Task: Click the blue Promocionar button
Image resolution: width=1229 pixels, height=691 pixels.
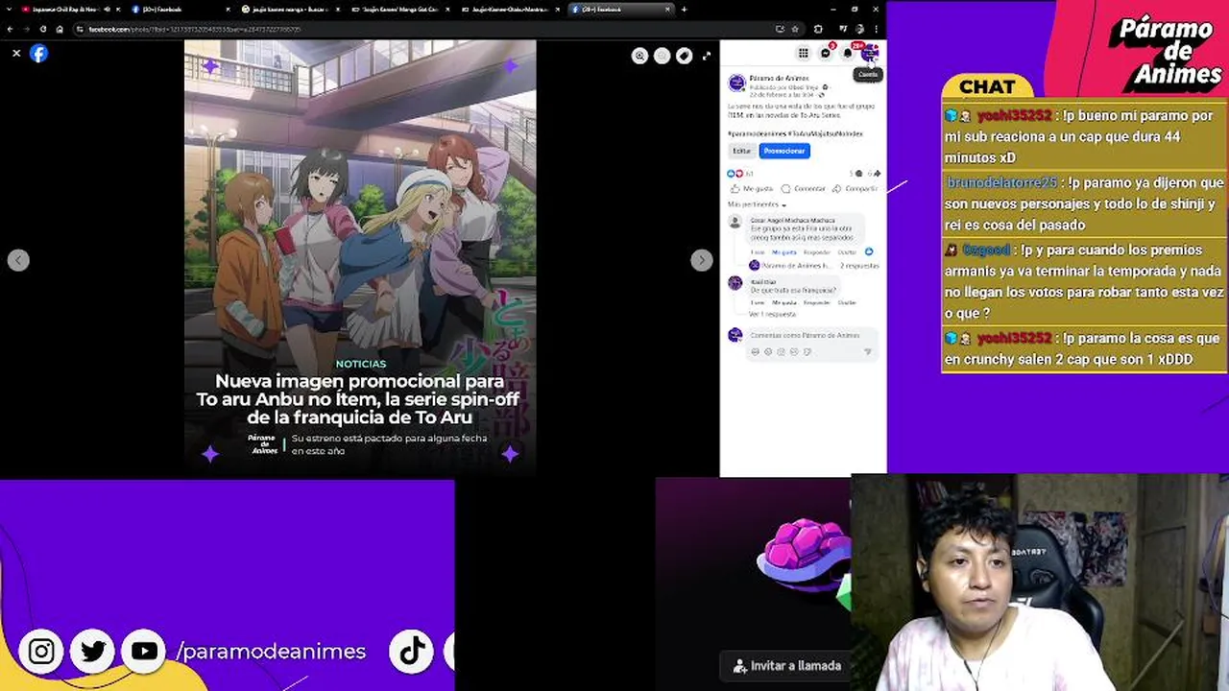Action: [784, 151]
